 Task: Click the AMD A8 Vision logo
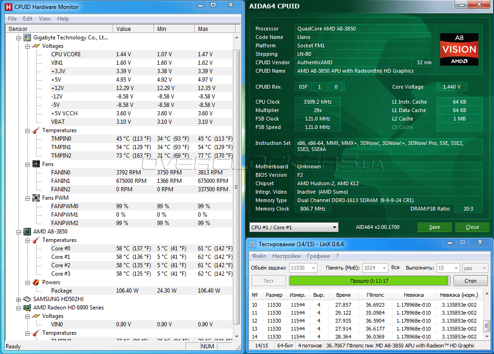[459, 49]
